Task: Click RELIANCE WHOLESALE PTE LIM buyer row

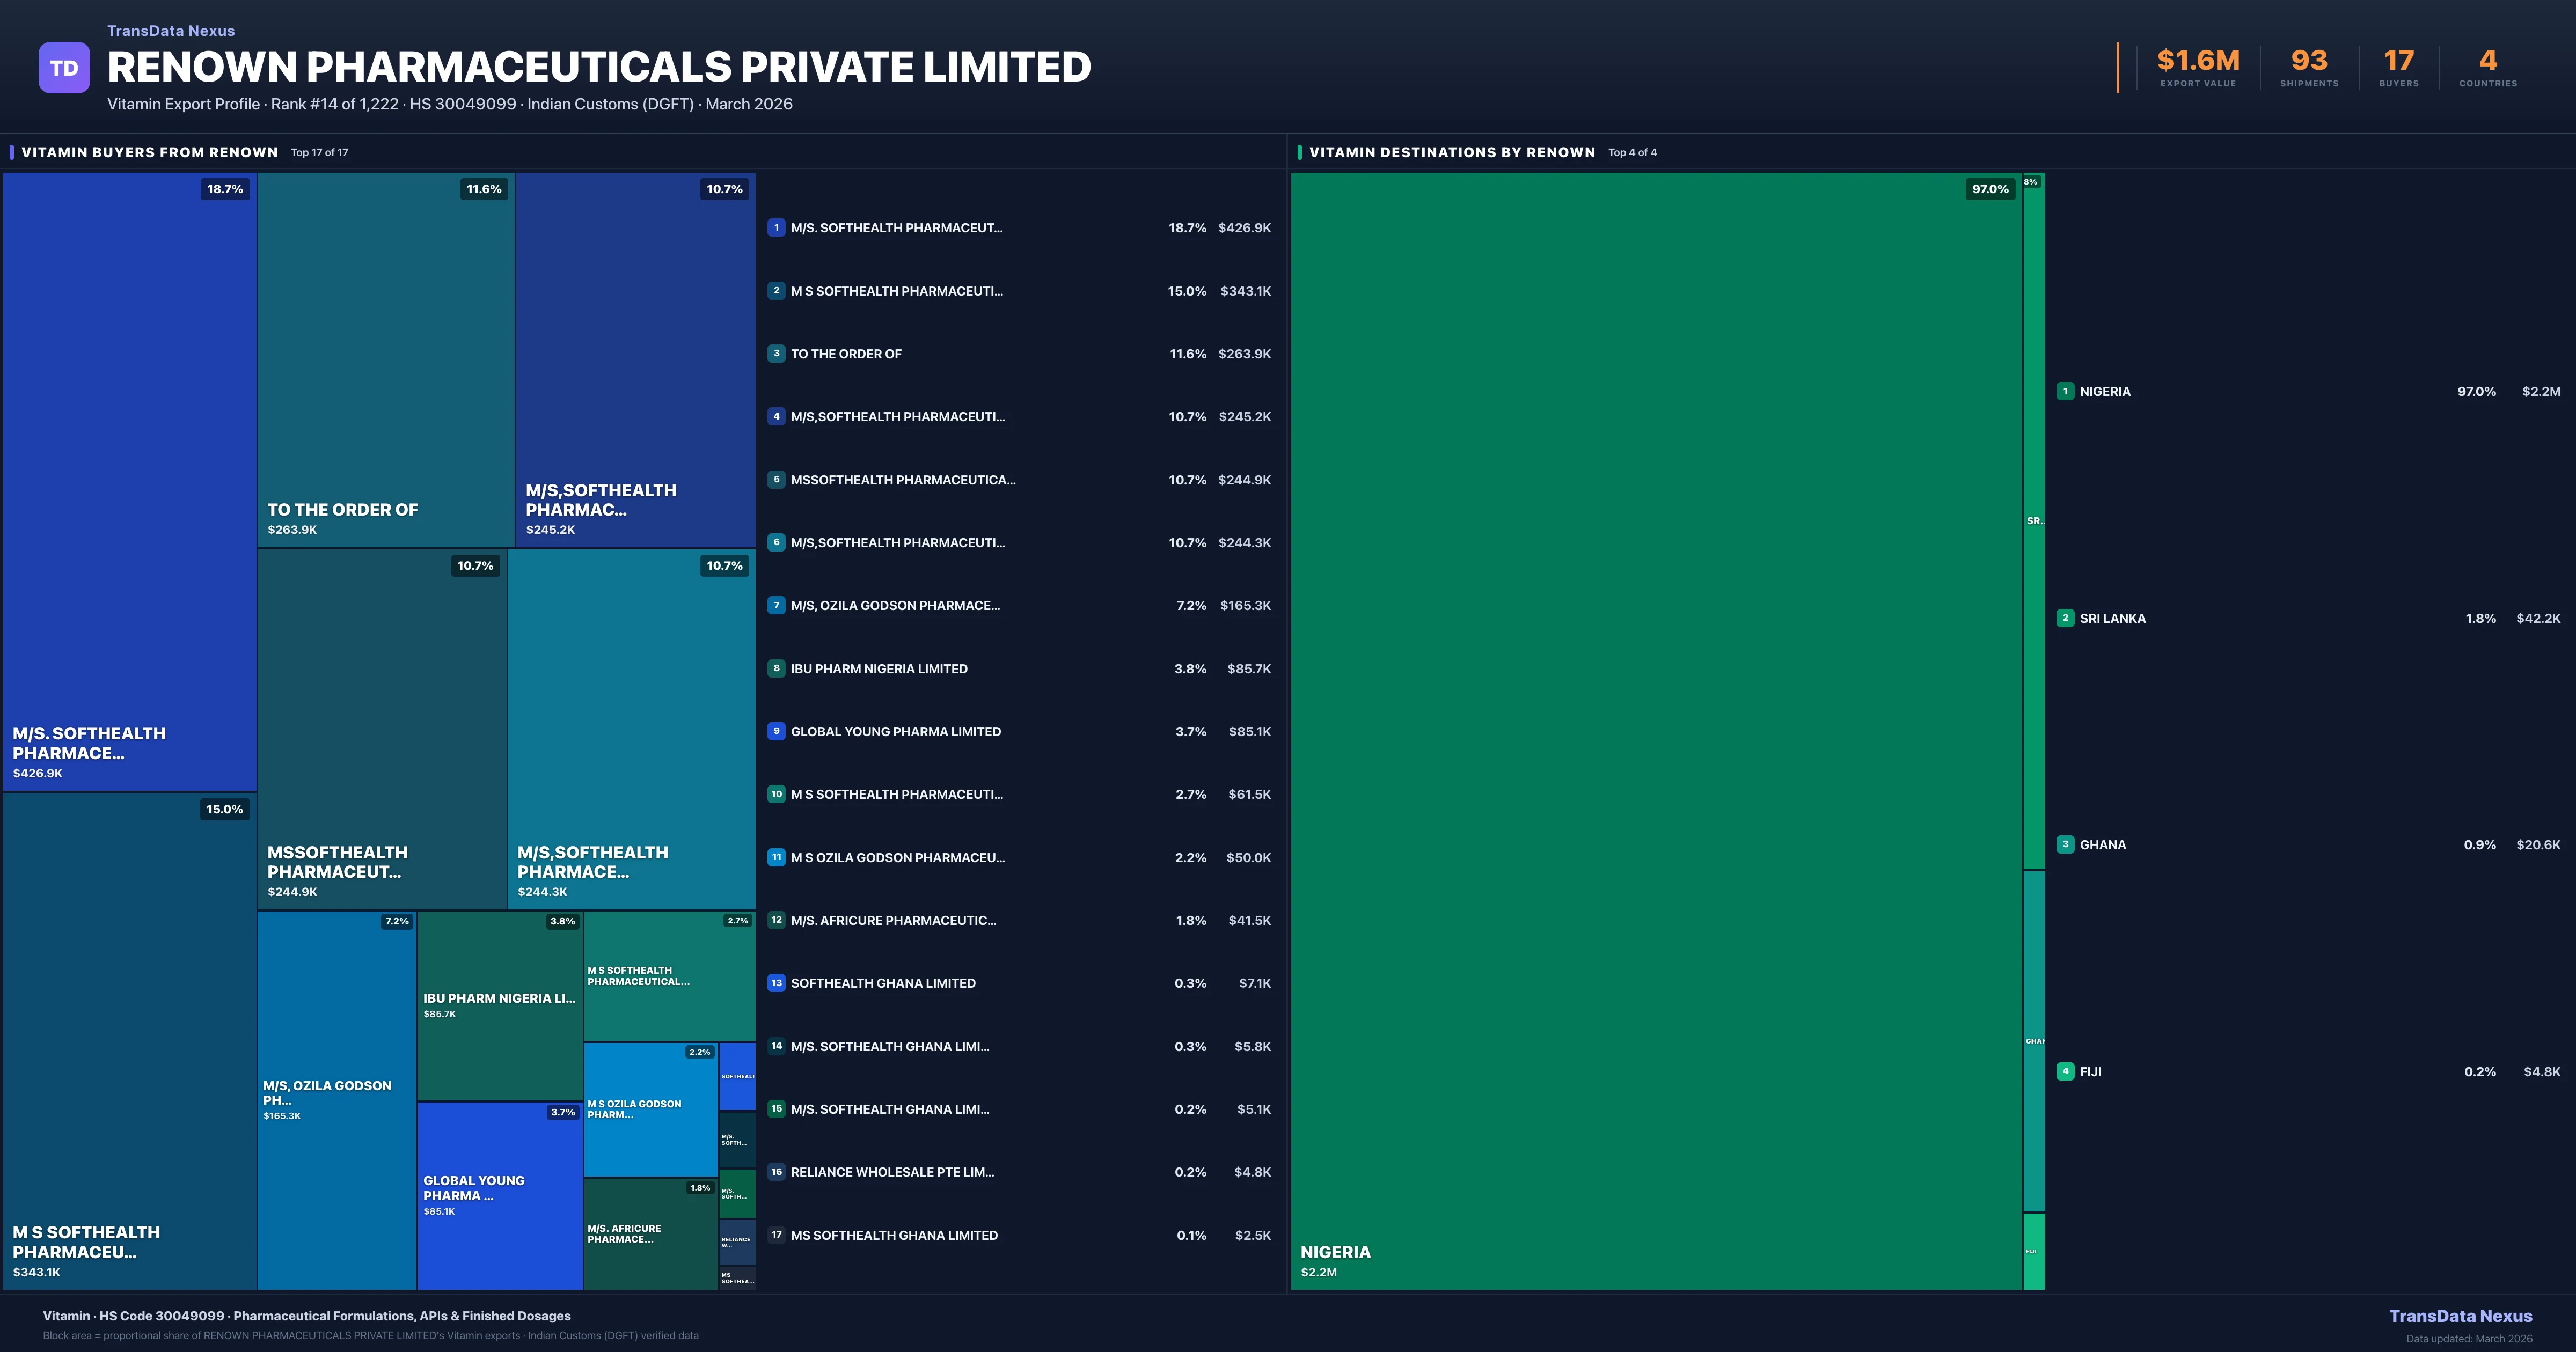Action: (892, 1172)
